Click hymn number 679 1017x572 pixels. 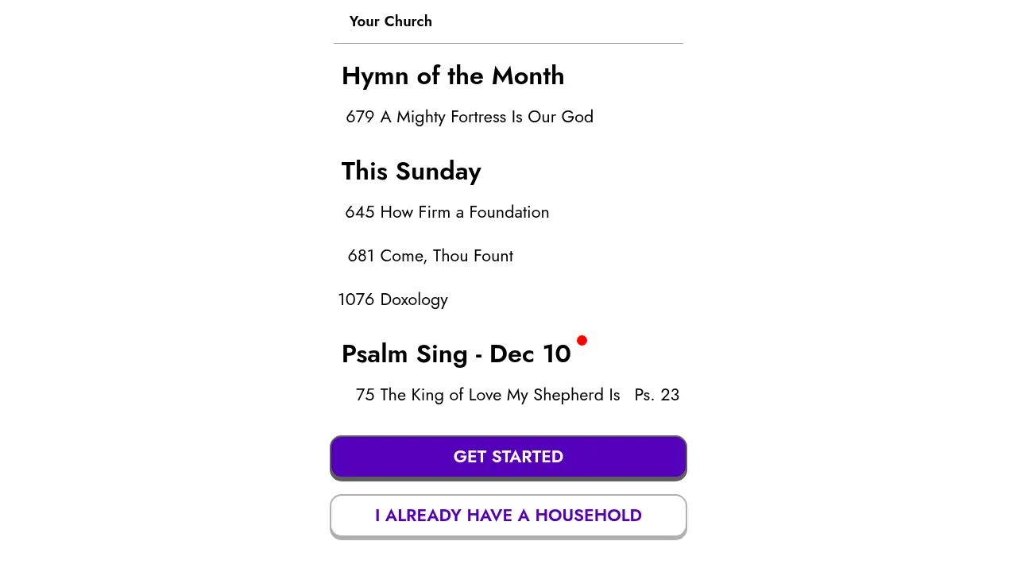360,117
